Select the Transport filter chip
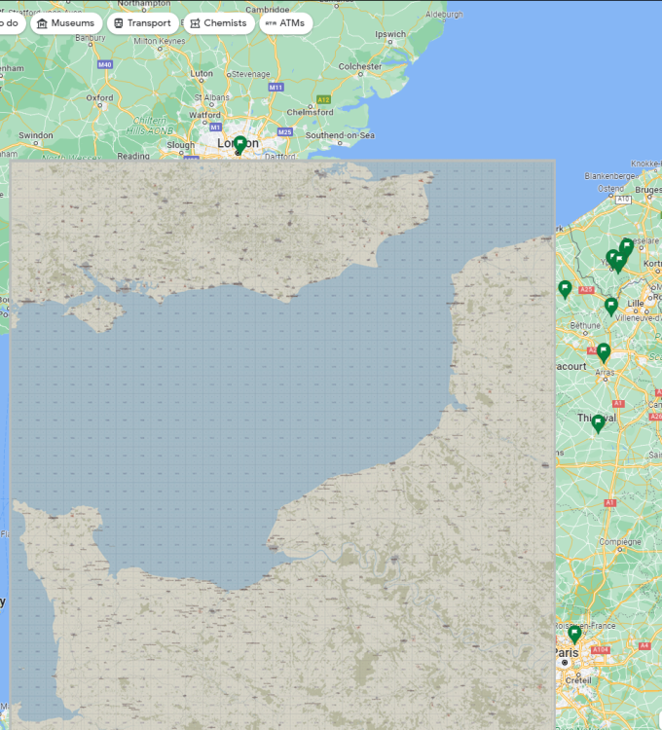Screen dimensions: 662x730 [x=143, y=23]
